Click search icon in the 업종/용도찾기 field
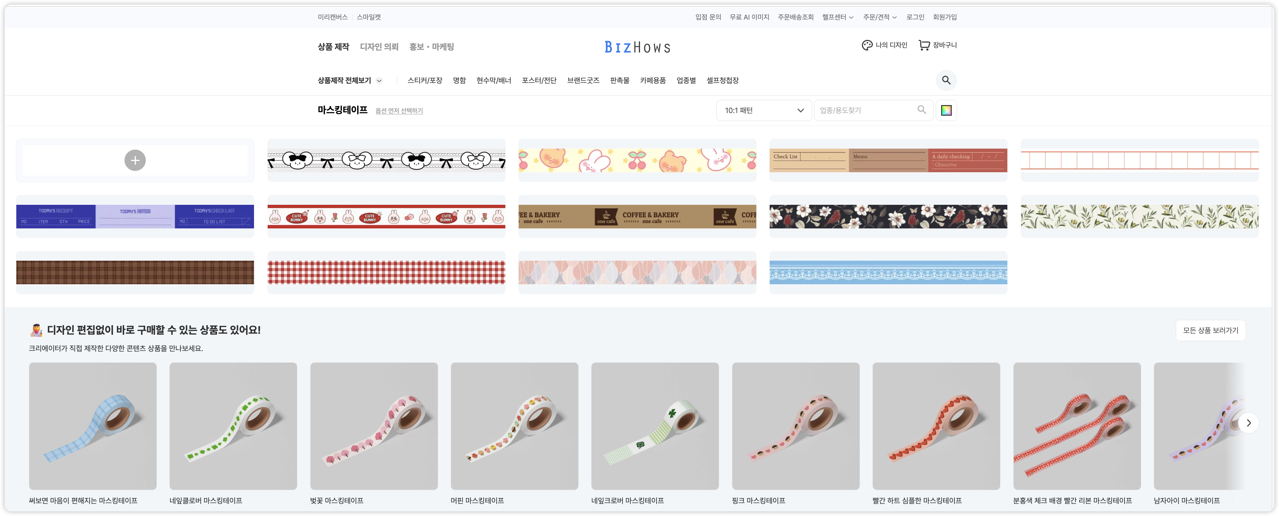Viewport: 1279px width, 516px height. coord(921,110)
